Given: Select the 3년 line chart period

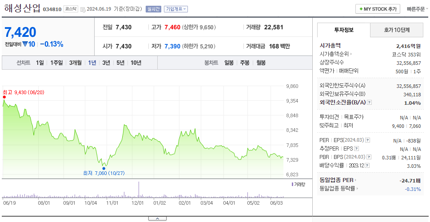Looking at the screenshot, I should pos(106,63).
